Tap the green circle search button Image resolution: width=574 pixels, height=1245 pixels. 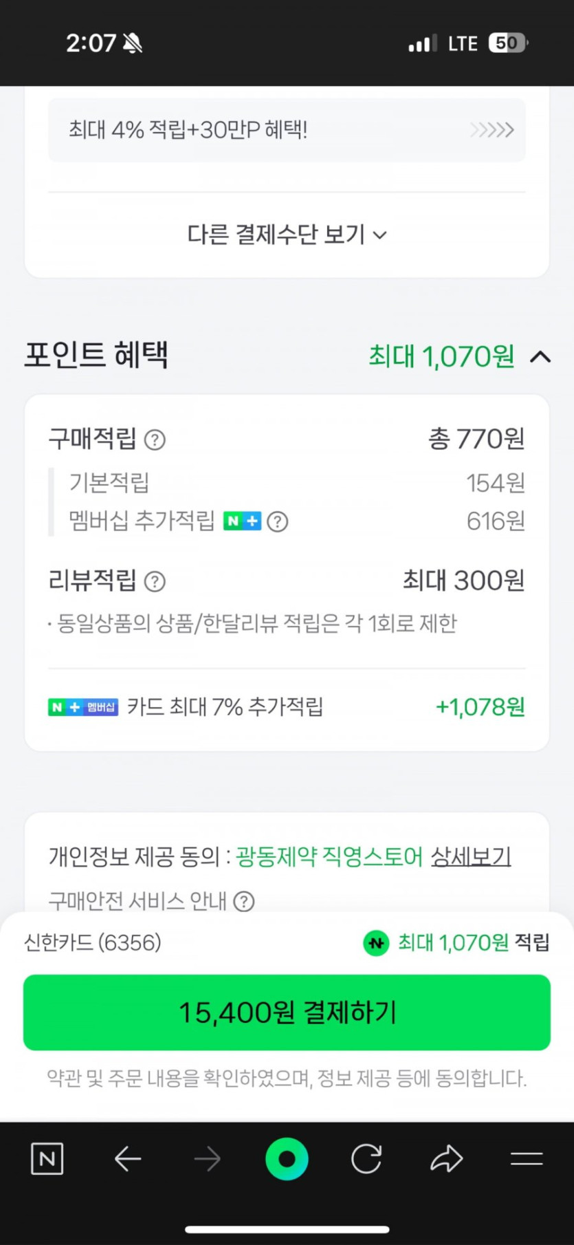(287, 1159)
